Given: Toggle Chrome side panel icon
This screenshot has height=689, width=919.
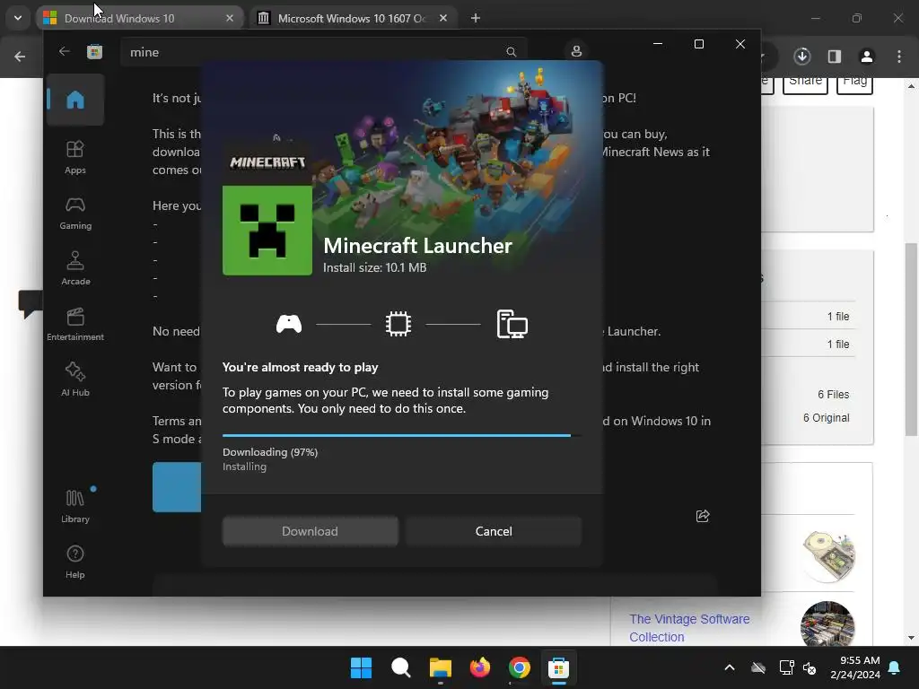Looking at the screenshot, I should pyautogui.click(x=835, y=57).
